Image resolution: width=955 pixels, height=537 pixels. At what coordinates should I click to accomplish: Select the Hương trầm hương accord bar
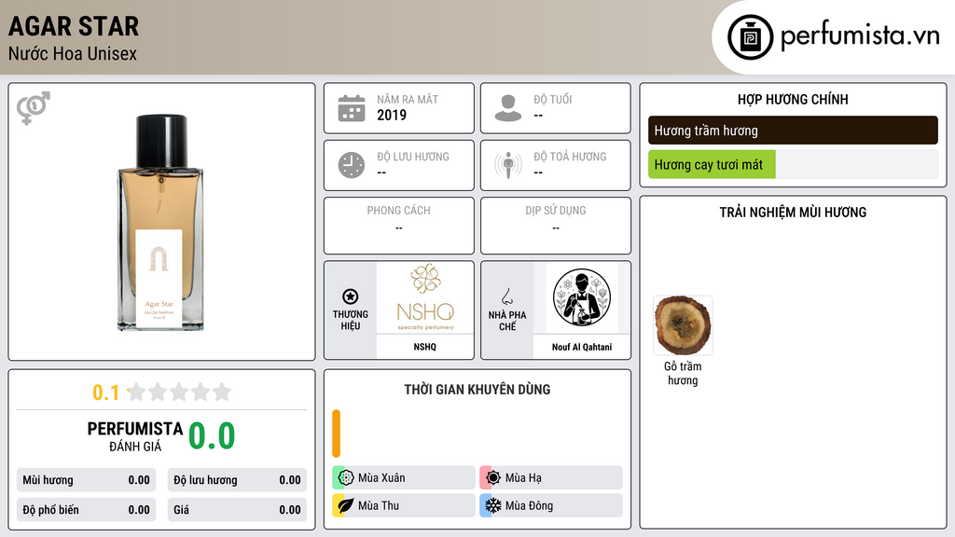click(793, 131)
